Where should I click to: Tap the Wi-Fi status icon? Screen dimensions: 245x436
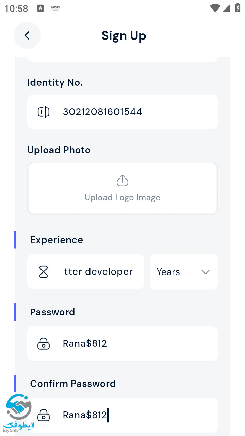point(215,8)
